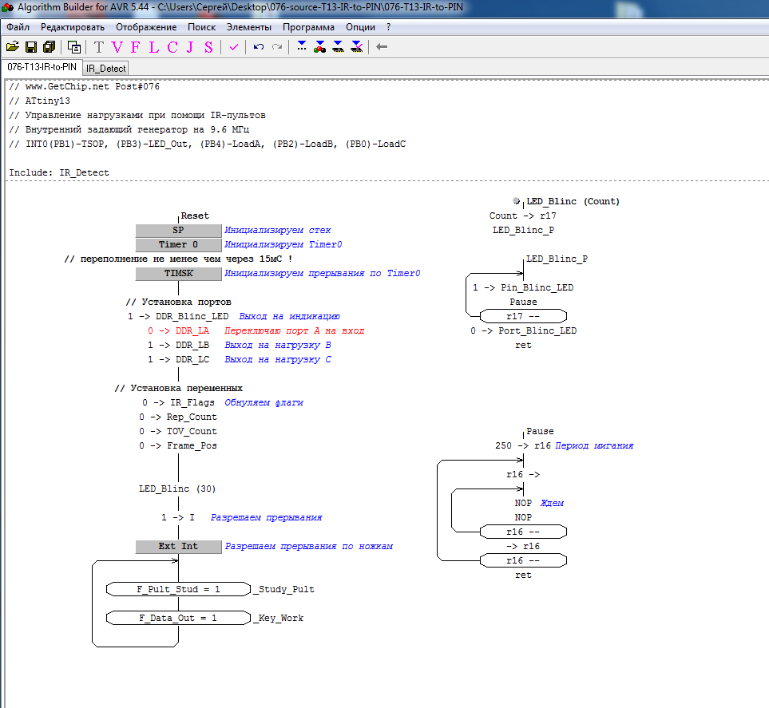
Task: Click the Open file folder icon
Action: point(12,47)
